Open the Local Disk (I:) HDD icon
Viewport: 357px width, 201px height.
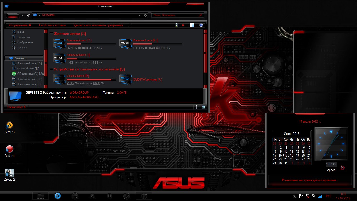tap(59, 58)
